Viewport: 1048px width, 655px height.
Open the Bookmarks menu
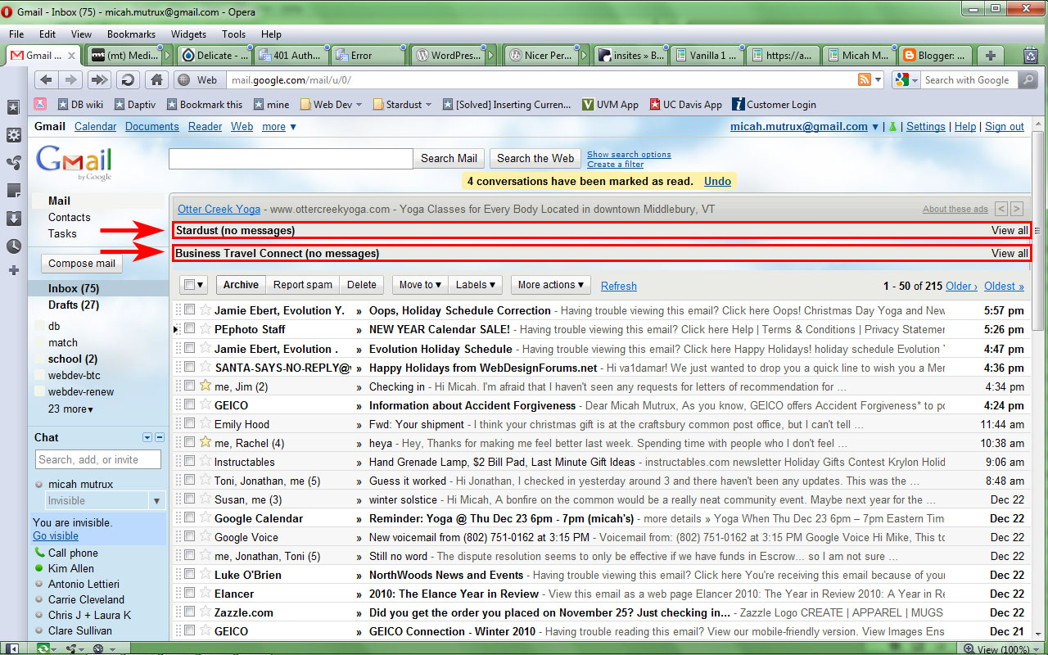pos(131,34)
